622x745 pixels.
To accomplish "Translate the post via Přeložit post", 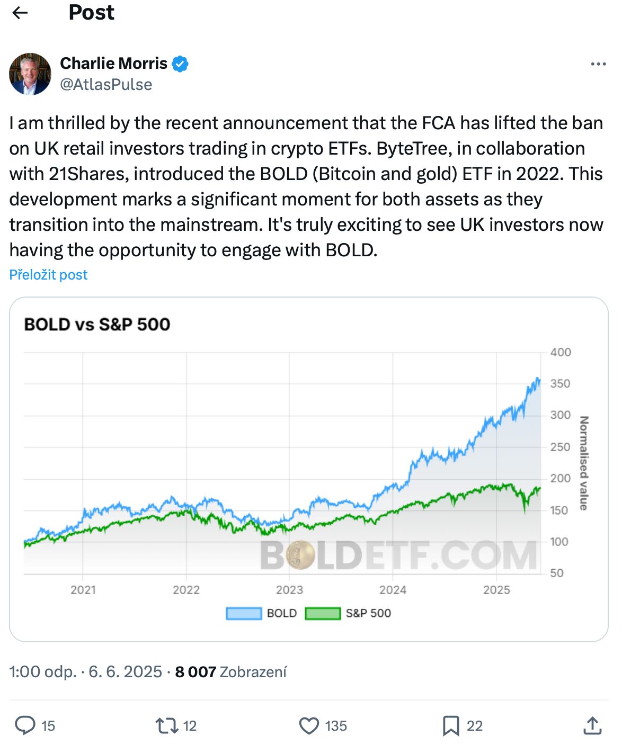I will pyautogui.click(x=48, y=275).
